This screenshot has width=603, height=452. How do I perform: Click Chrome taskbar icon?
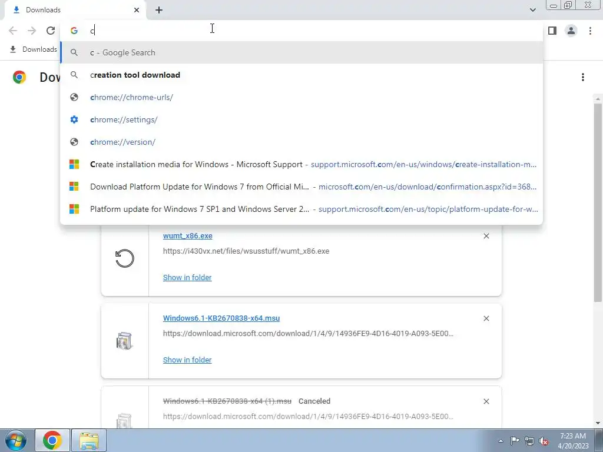tap(52, 440)
